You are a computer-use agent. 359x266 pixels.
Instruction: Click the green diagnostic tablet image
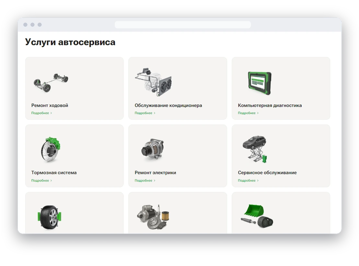260,83
